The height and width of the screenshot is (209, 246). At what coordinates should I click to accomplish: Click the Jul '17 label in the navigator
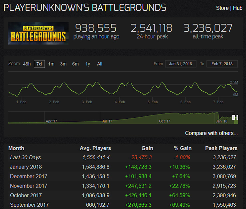[107, 121]
